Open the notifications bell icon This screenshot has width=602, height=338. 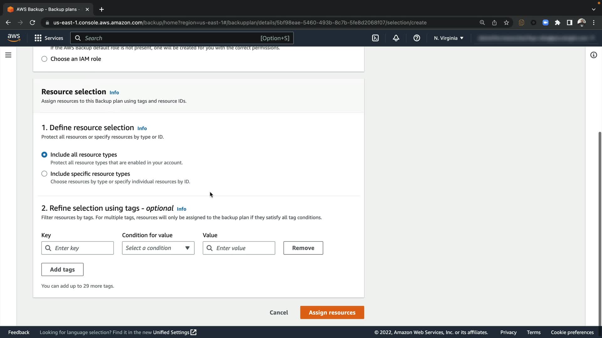[396, 38]
